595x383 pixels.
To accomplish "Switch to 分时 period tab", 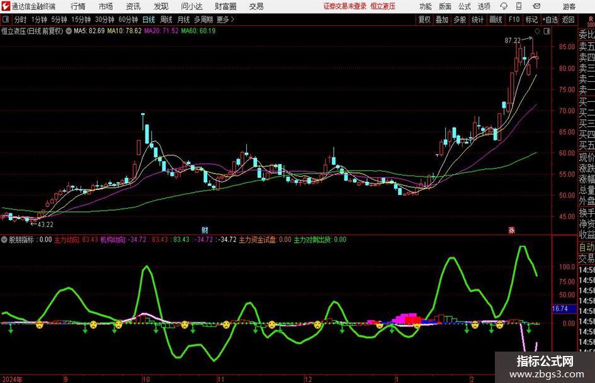I will click(x=21, y=19).
